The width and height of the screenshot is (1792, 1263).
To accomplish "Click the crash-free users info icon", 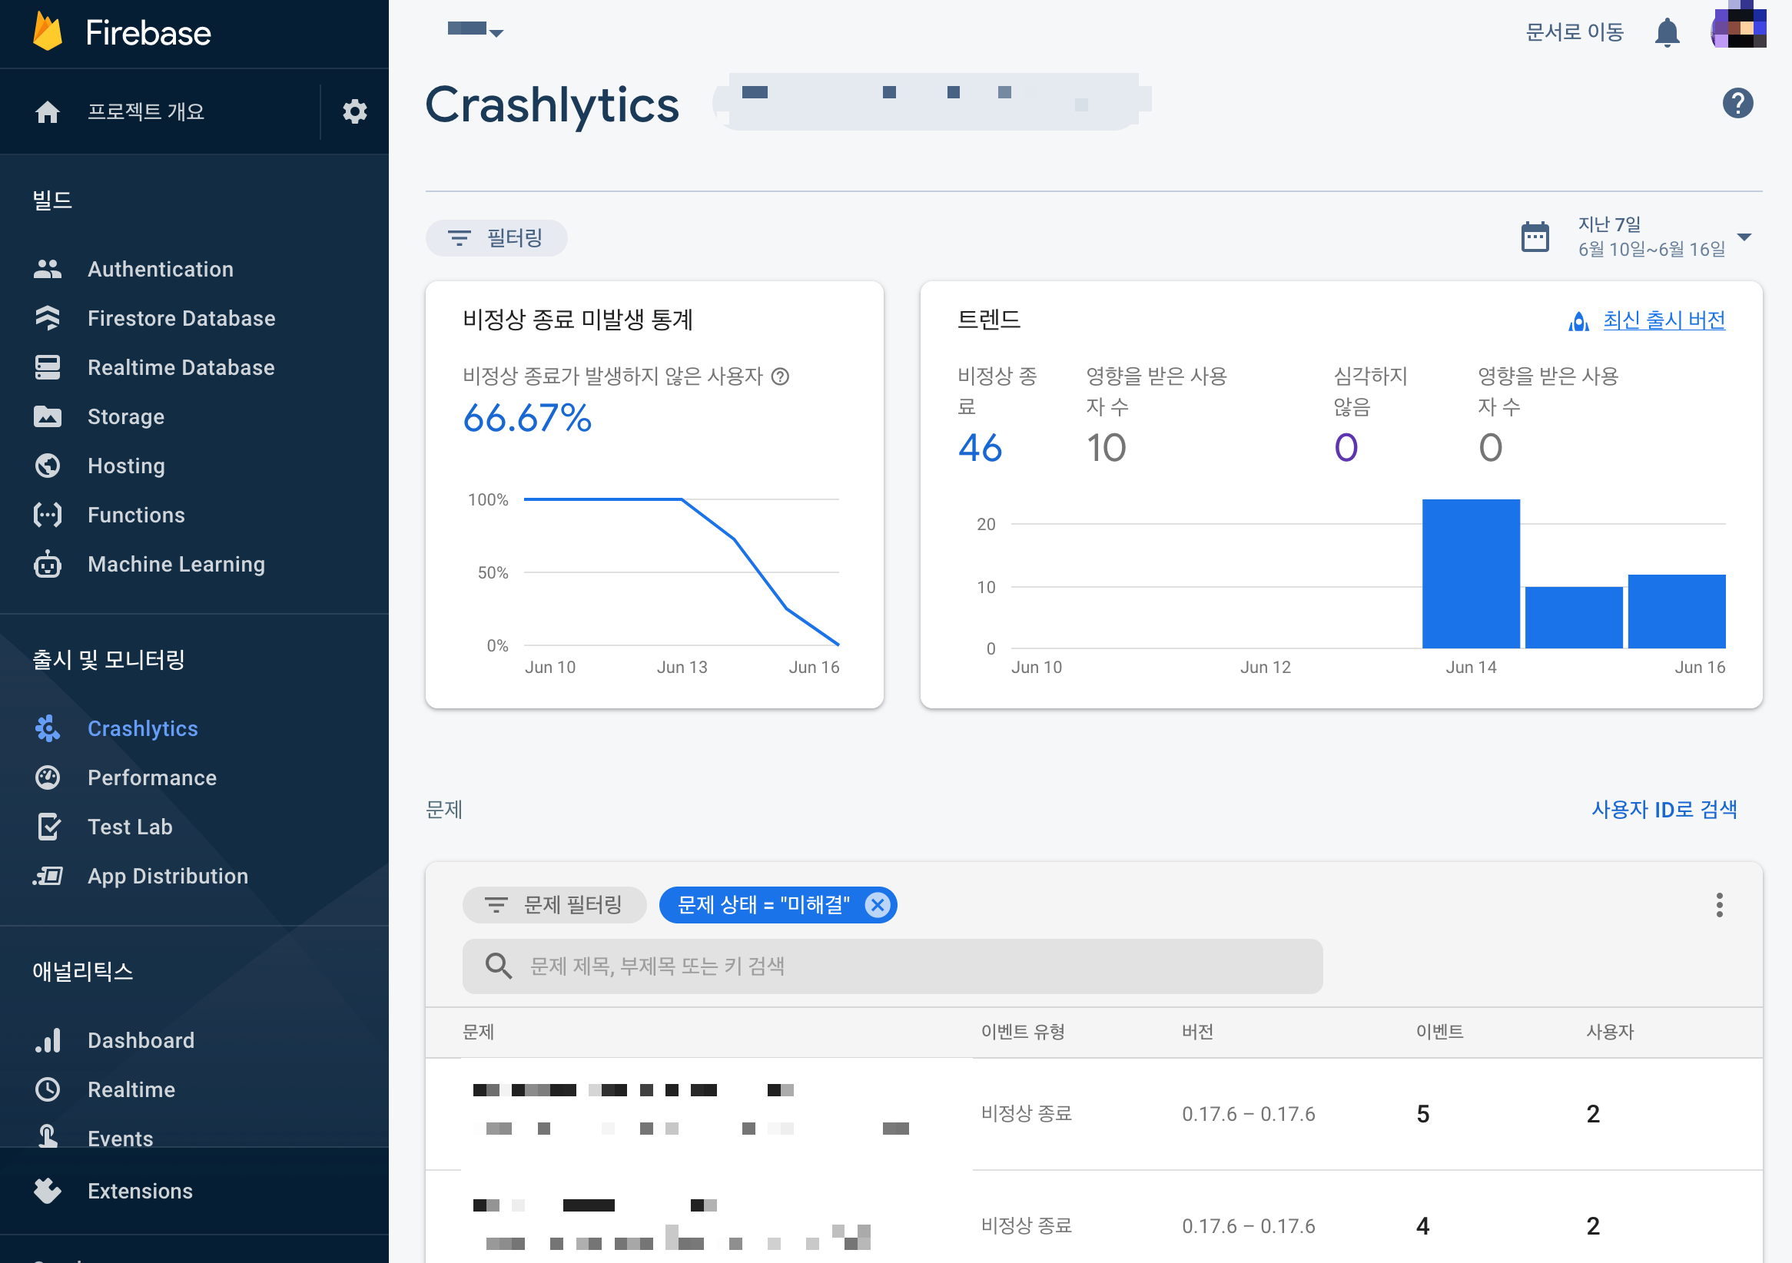I will [x=780, y=376].
